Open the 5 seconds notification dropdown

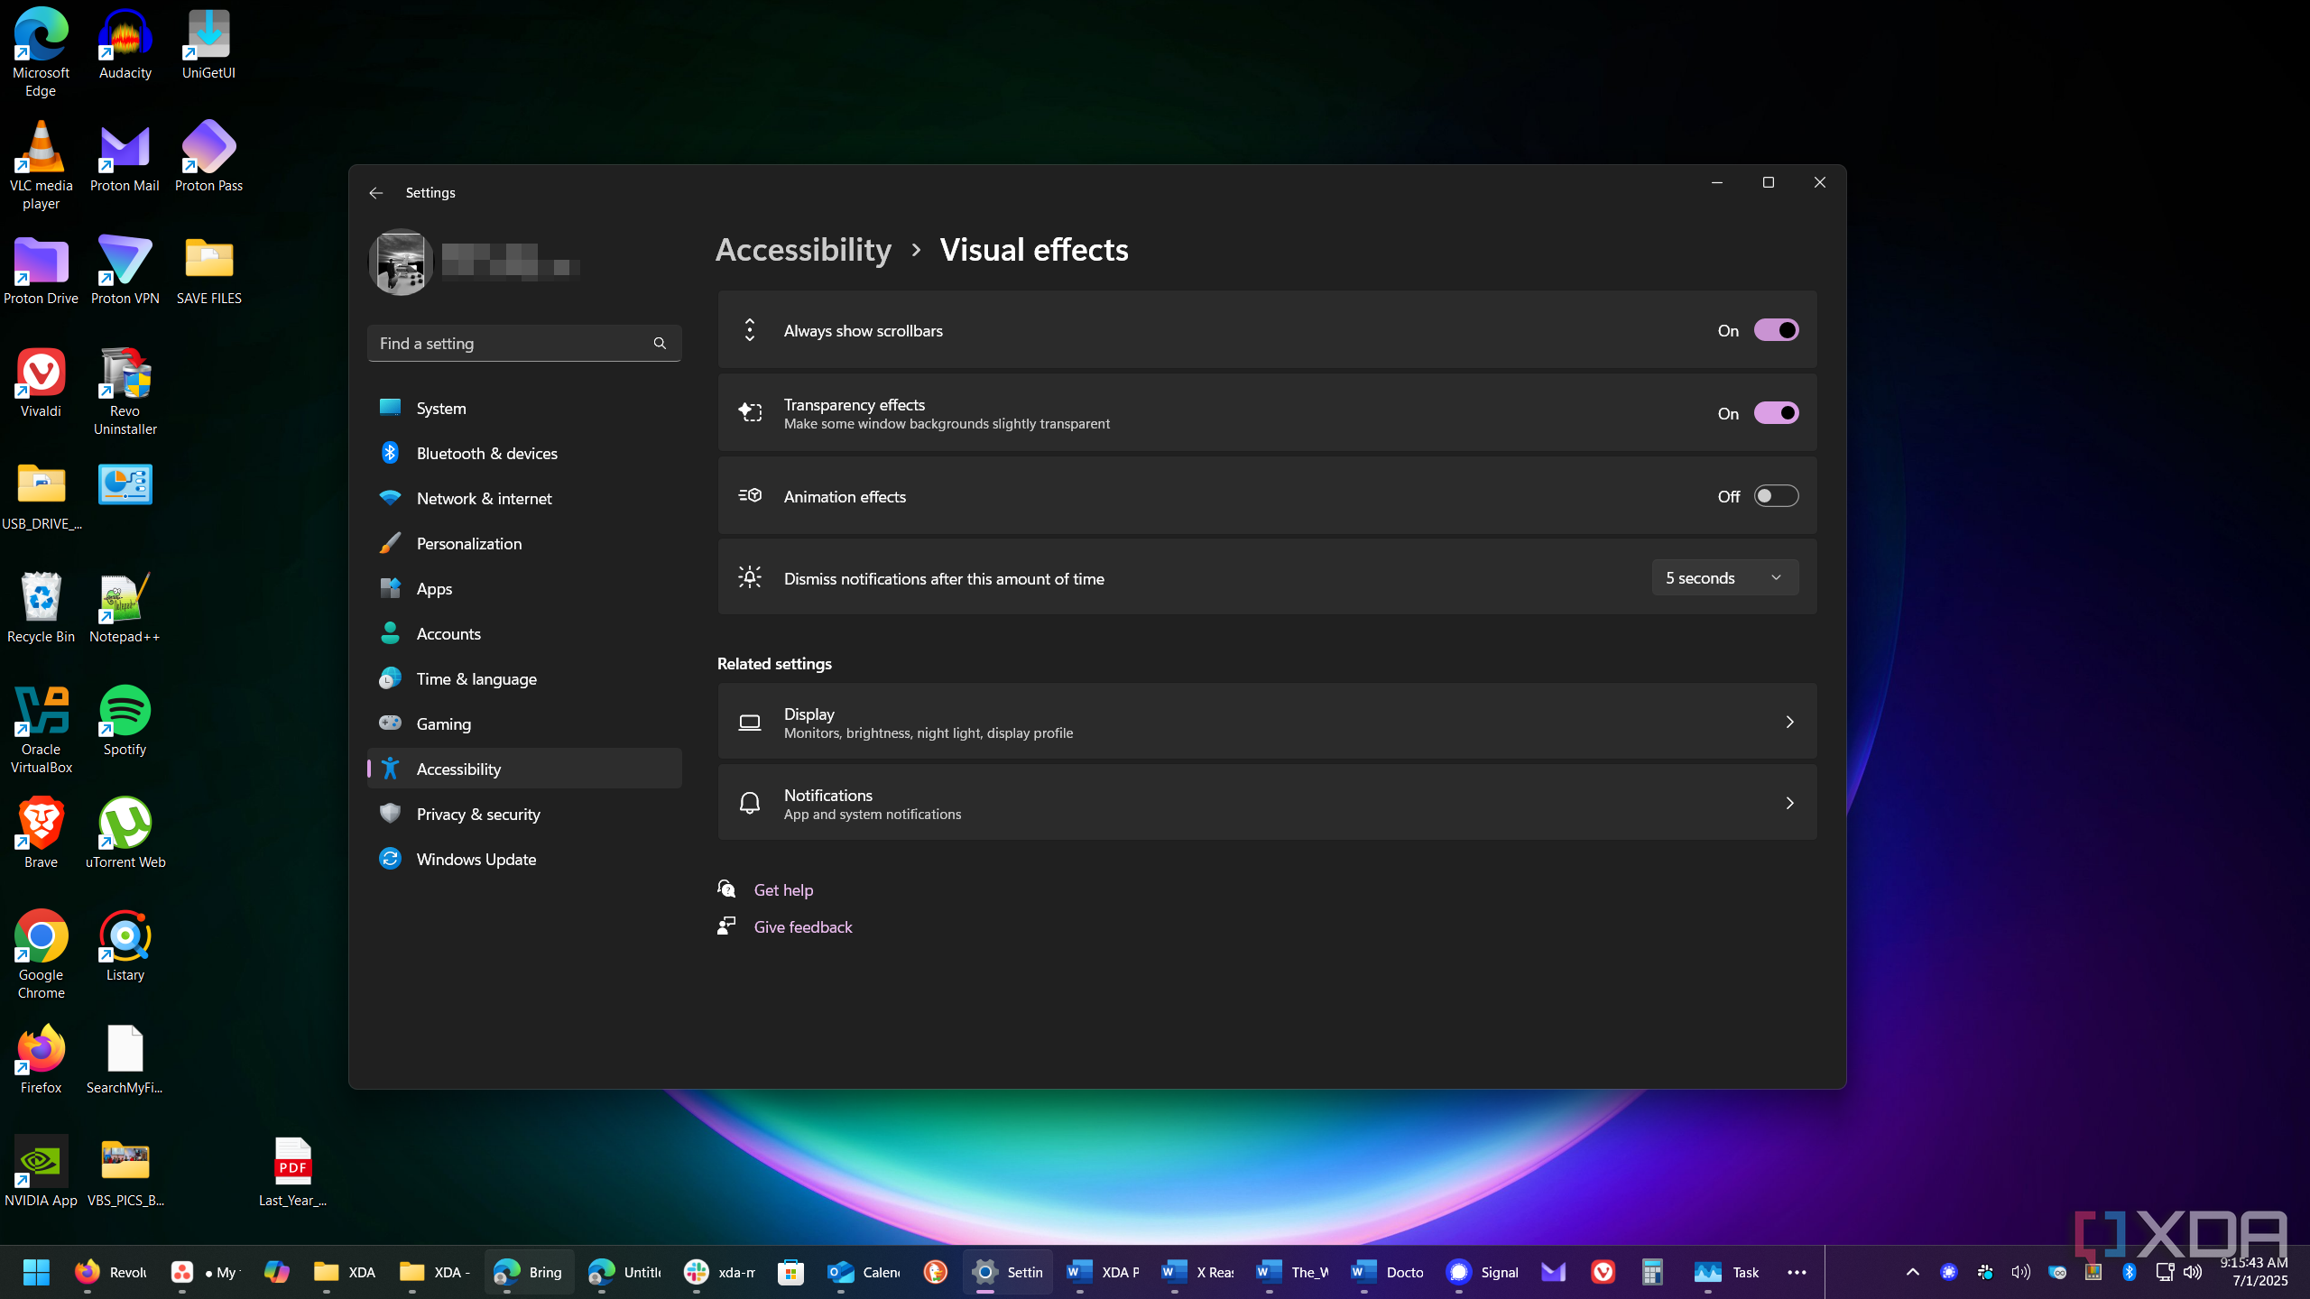point(1724,577)
